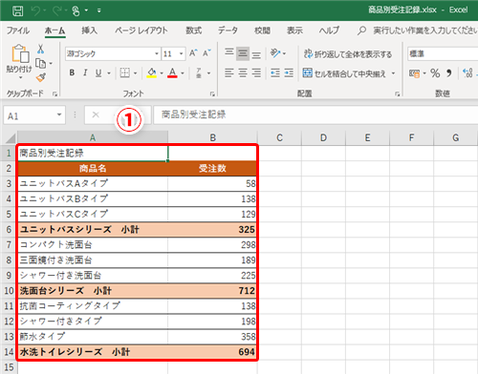478x374 pixels.
Task: Click the Increase Font Size icon
Action: 193,53
